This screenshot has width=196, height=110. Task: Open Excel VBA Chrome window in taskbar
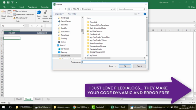(81, 107)
